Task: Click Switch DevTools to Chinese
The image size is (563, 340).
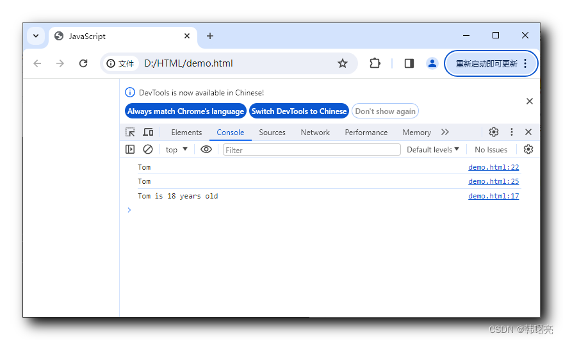Action: 299,111
